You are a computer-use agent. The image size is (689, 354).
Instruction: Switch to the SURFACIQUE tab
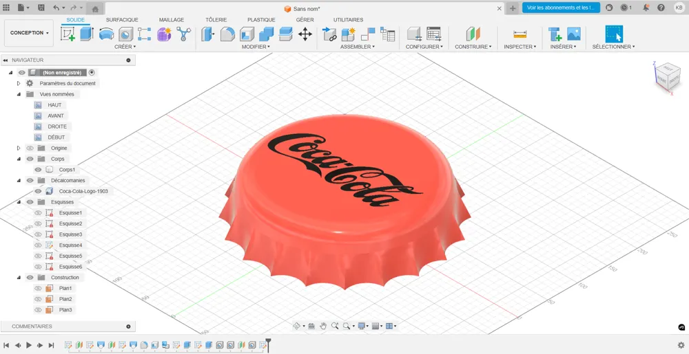pyautogui.click(x=122, y=20)
